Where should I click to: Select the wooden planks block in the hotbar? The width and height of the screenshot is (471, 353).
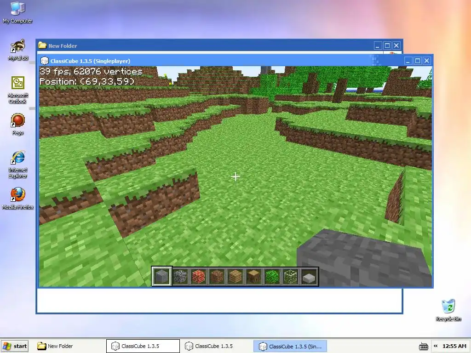235,276
